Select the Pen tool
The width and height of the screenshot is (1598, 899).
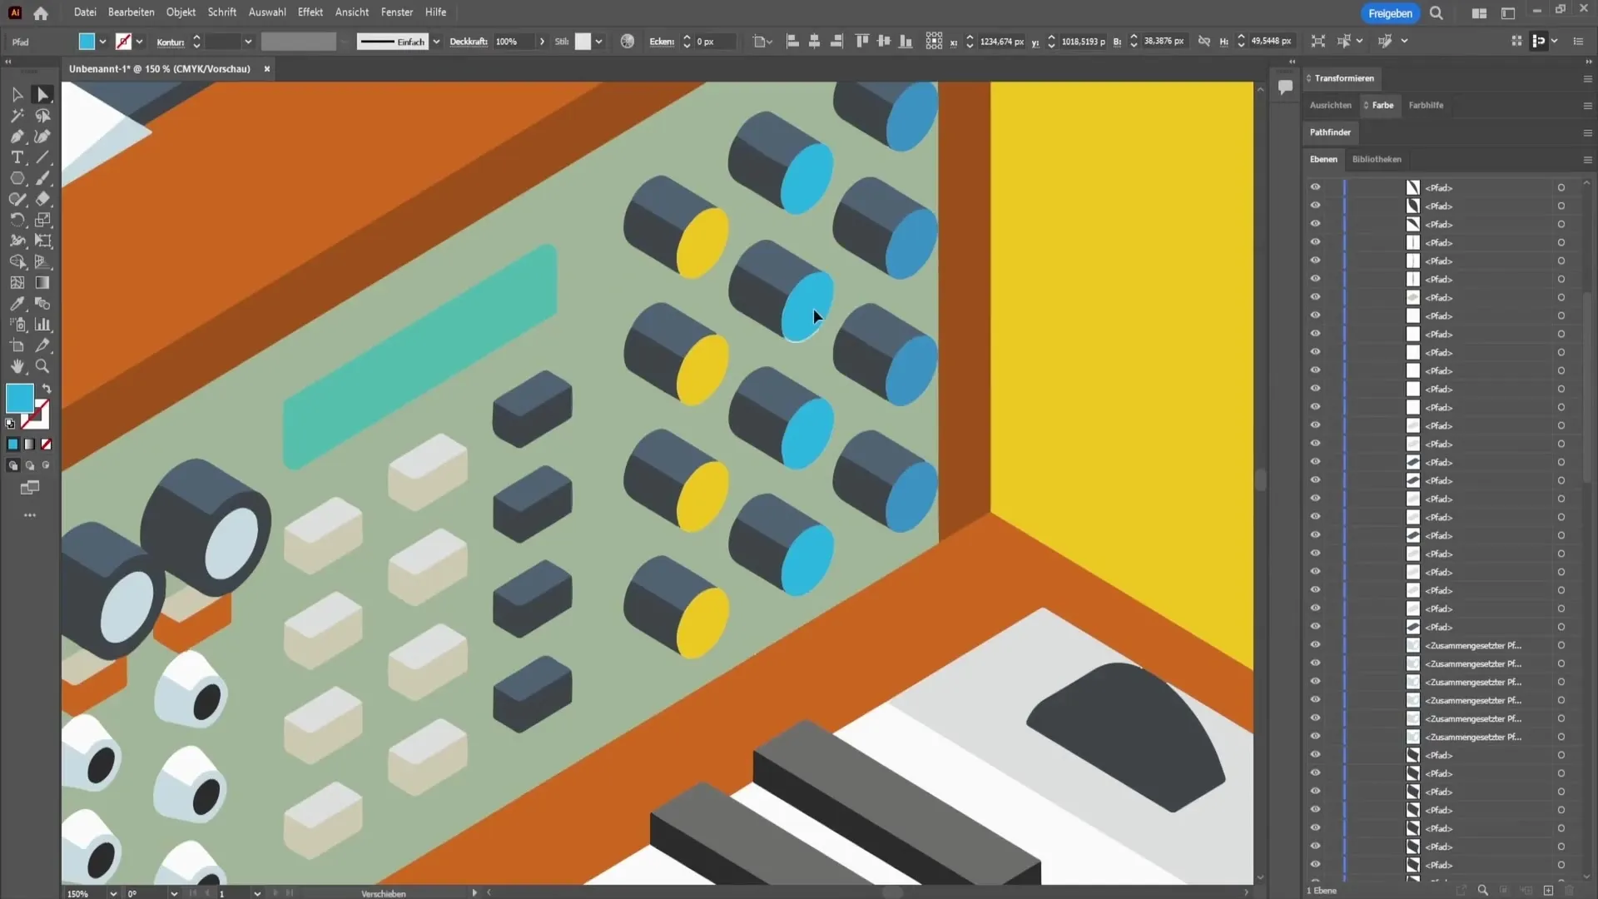coord(17,137)
